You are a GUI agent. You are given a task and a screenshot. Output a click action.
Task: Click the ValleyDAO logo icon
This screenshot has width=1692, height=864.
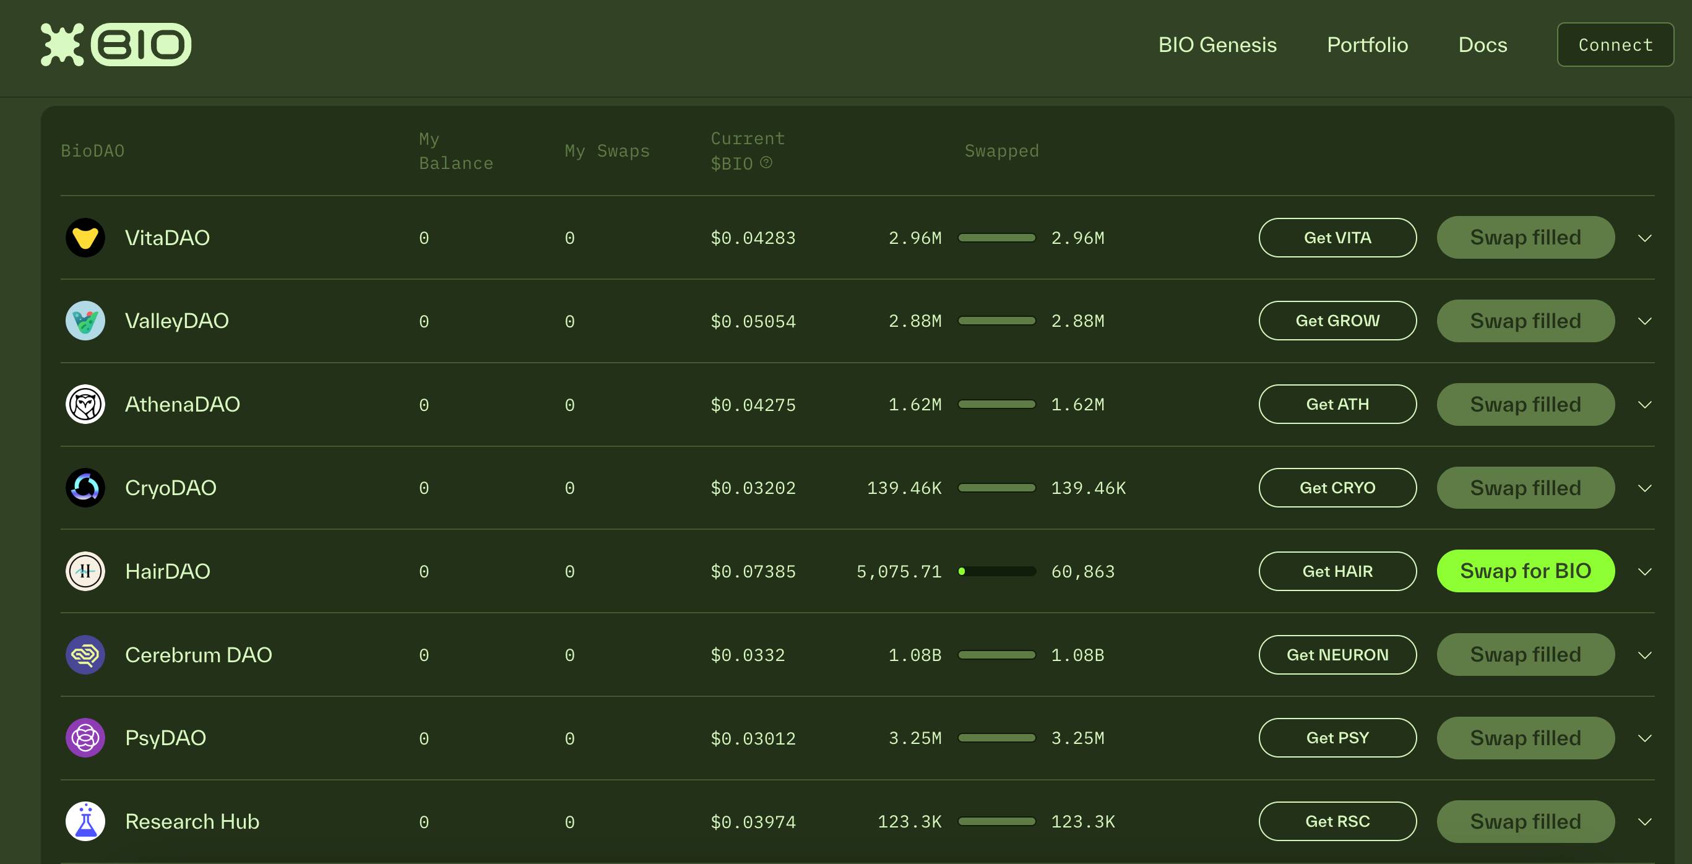(86, 319)
